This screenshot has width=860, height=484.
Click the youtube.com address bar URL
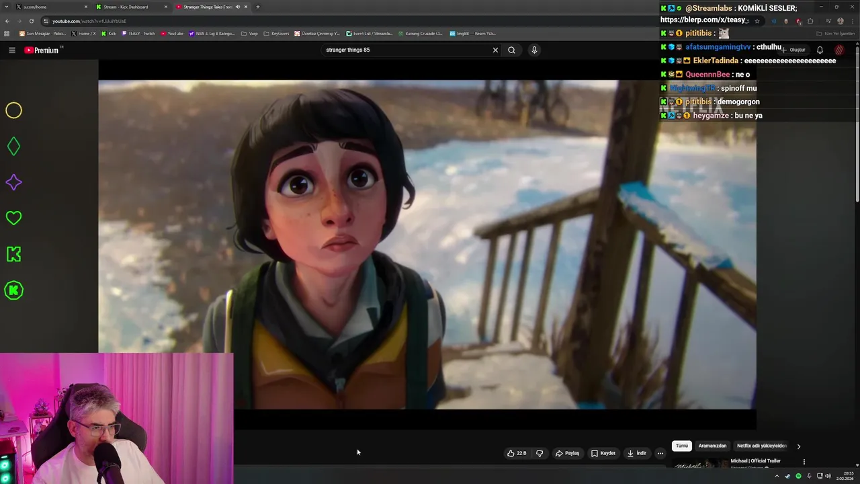pos(89,21)
